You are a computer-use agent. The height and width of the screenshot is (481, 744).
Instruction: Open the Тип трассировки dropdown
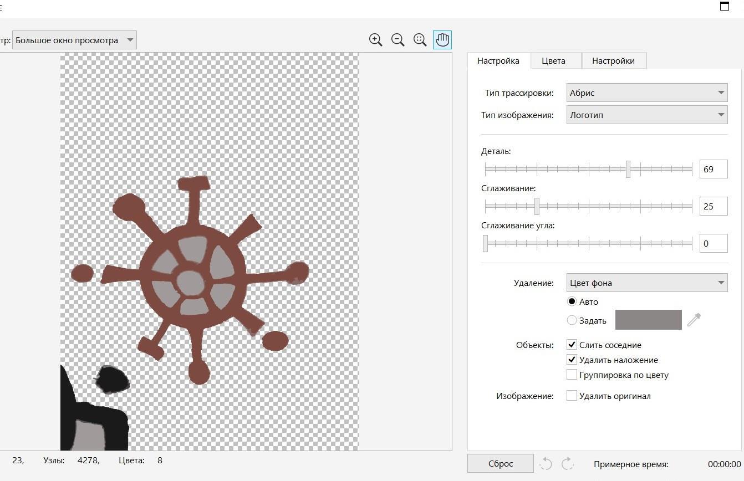point(646,93)
